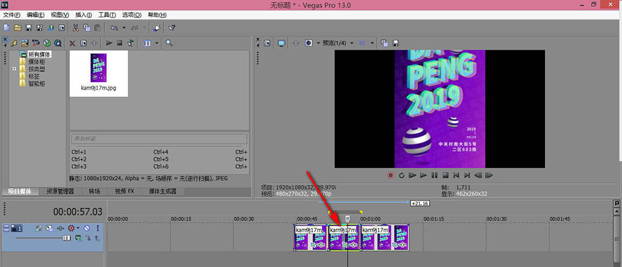Select the kam9j17m.jpg media thumbnail
This screenshot has width=622, height=267.
[x=98, y=73]
